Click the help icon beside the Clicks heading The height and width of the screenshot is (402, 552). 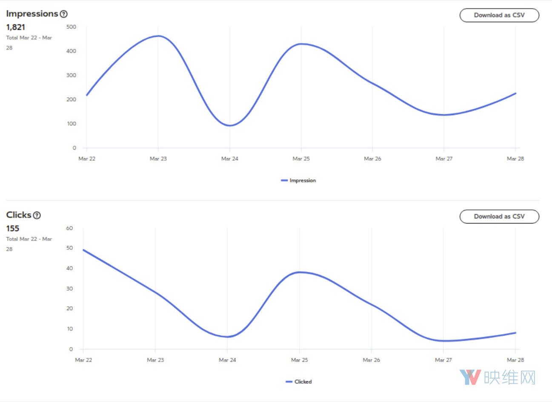click(x=37, y=215)
